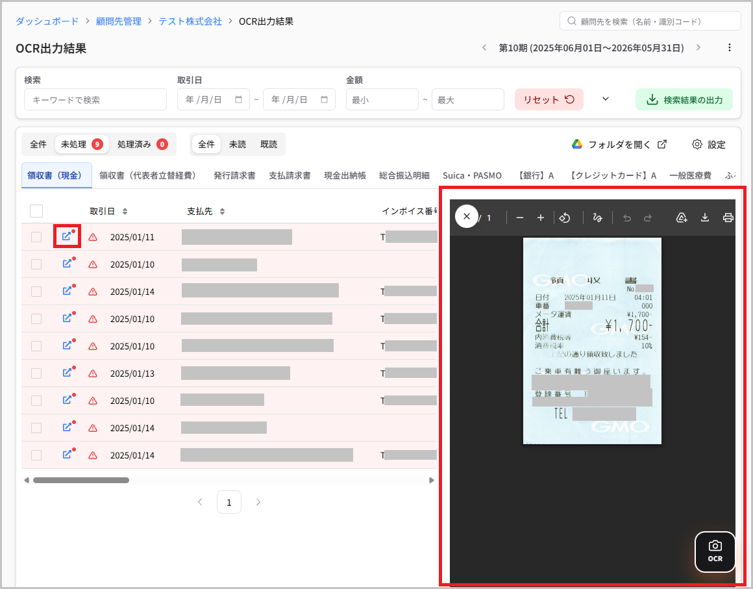
Task: Focus the 顧問先を検索 search box
Action: [x=650, y=21]
